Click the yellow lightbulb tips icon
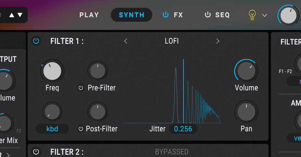The height and width of the screenshot is (157, 301). (x=252, y=15)
